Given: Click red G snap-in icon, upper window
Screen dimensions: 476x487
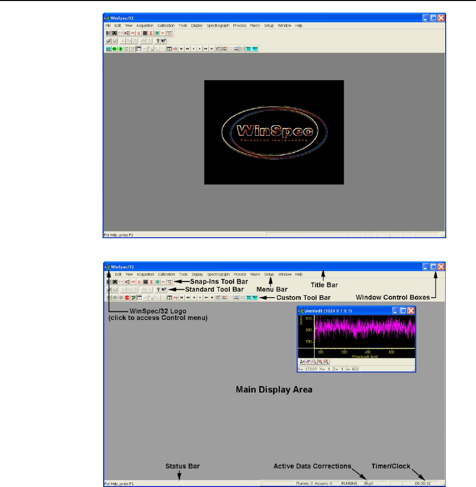Looking at the screenshot, I should [139, 33].
